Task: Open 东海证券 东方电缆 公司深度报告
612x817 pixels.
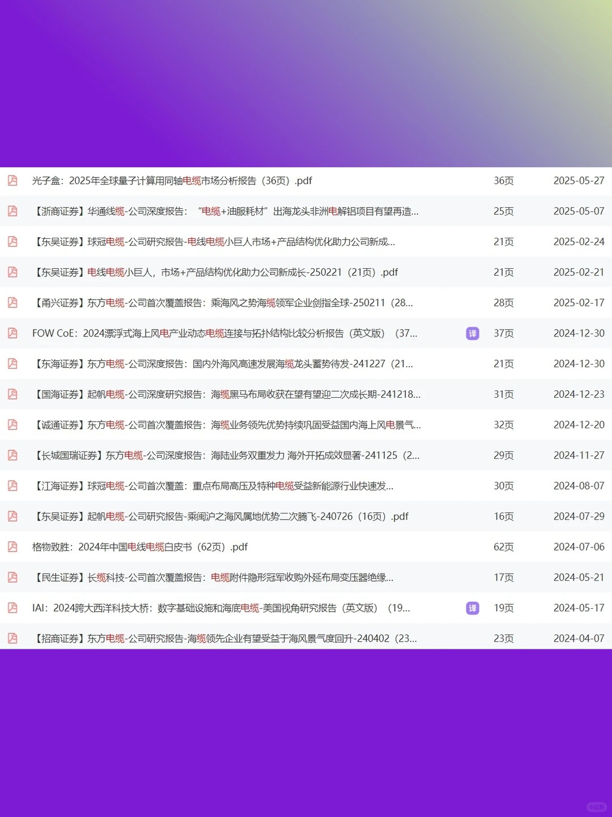Action: click(x=223, y=364)
